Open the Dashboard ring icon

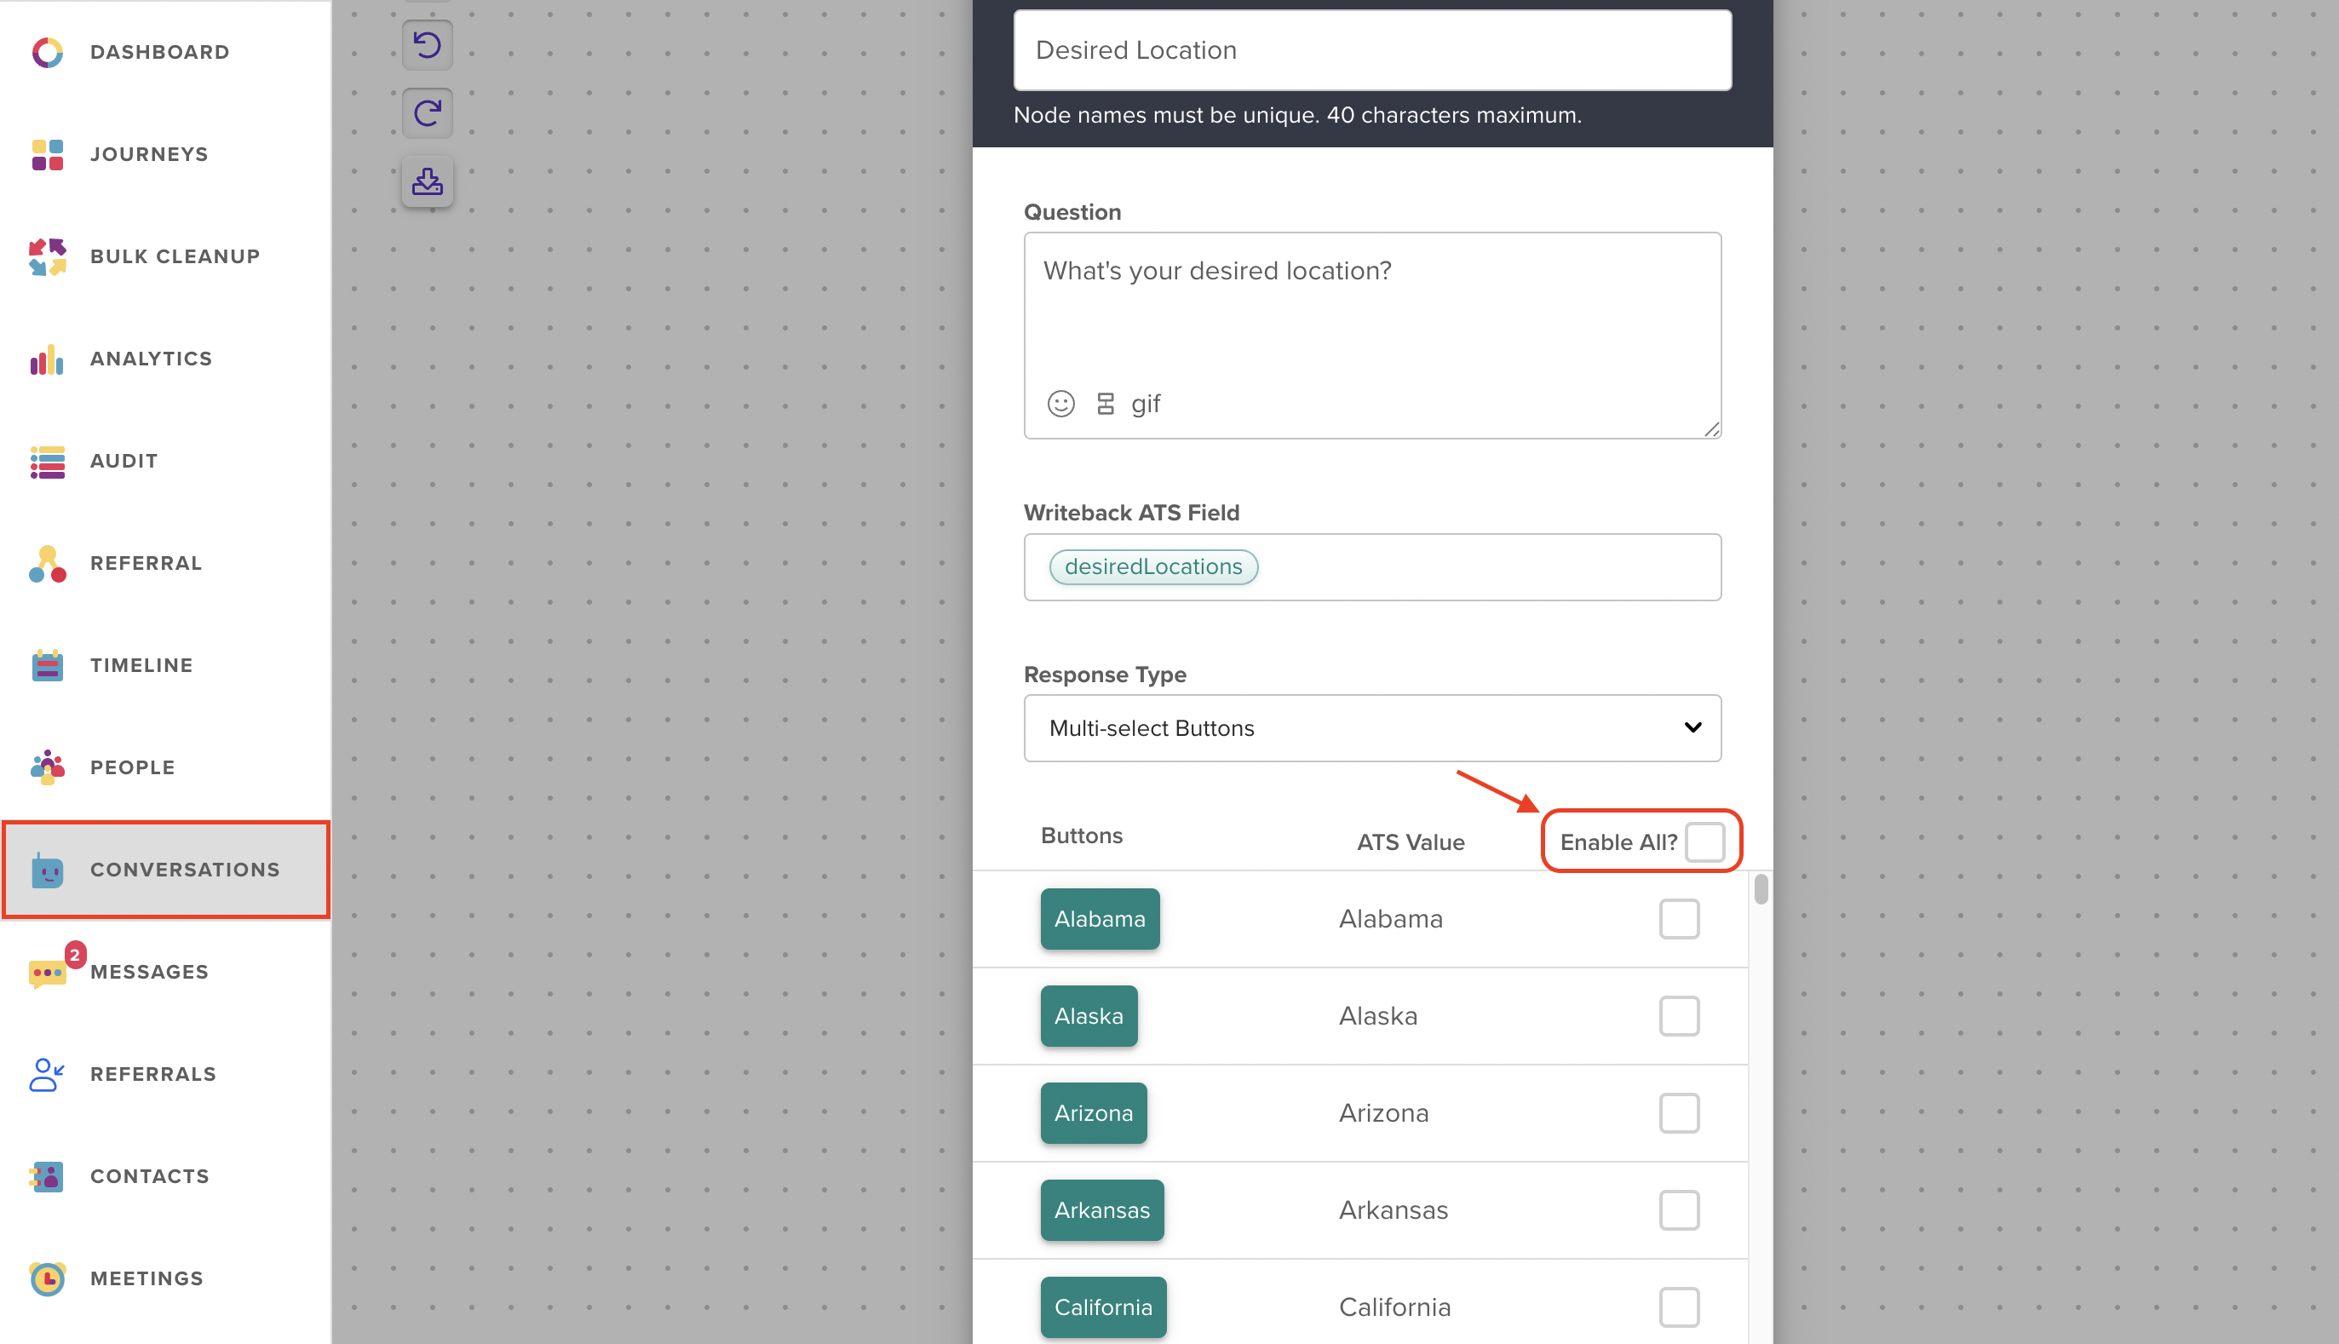click(x=47, y=53)
